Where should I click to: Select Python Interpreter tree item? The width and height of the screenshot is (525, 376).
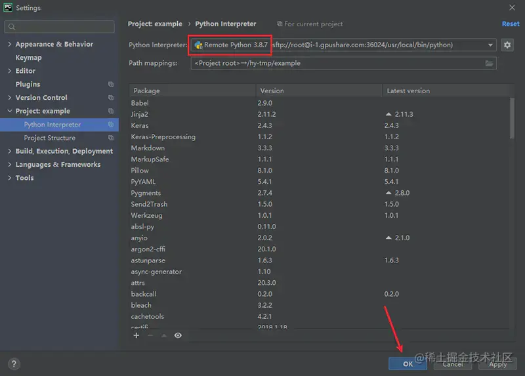[59, 125]
